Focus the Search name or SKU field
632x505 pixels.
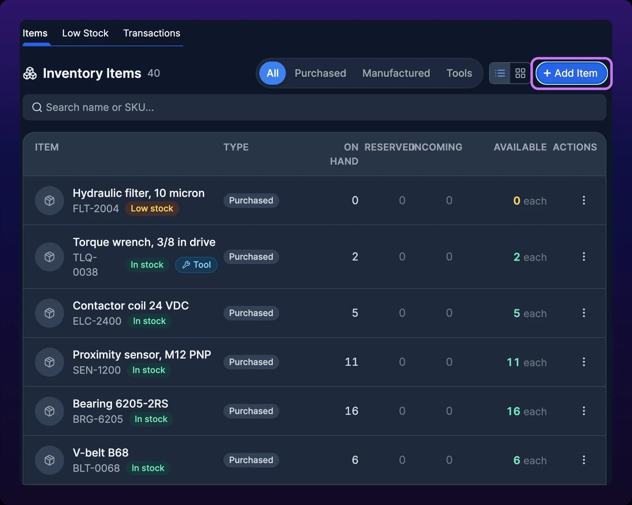click(x=314, y=107)
